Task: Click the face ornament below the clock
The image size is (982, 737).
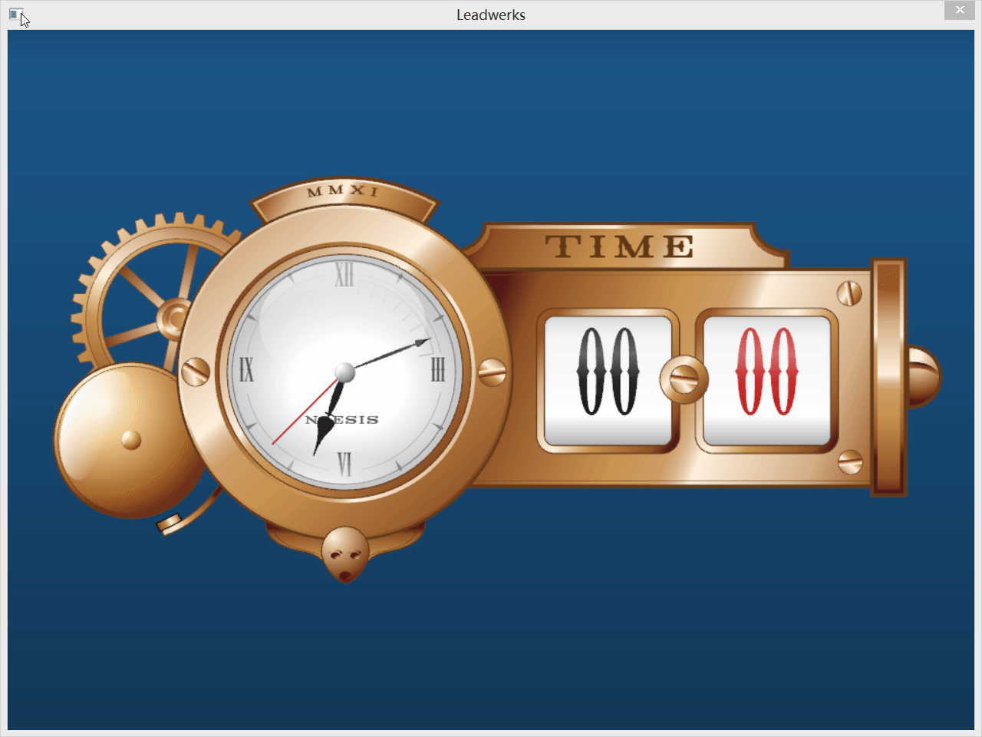Action: pyautogui.click(x=344, y=554)
